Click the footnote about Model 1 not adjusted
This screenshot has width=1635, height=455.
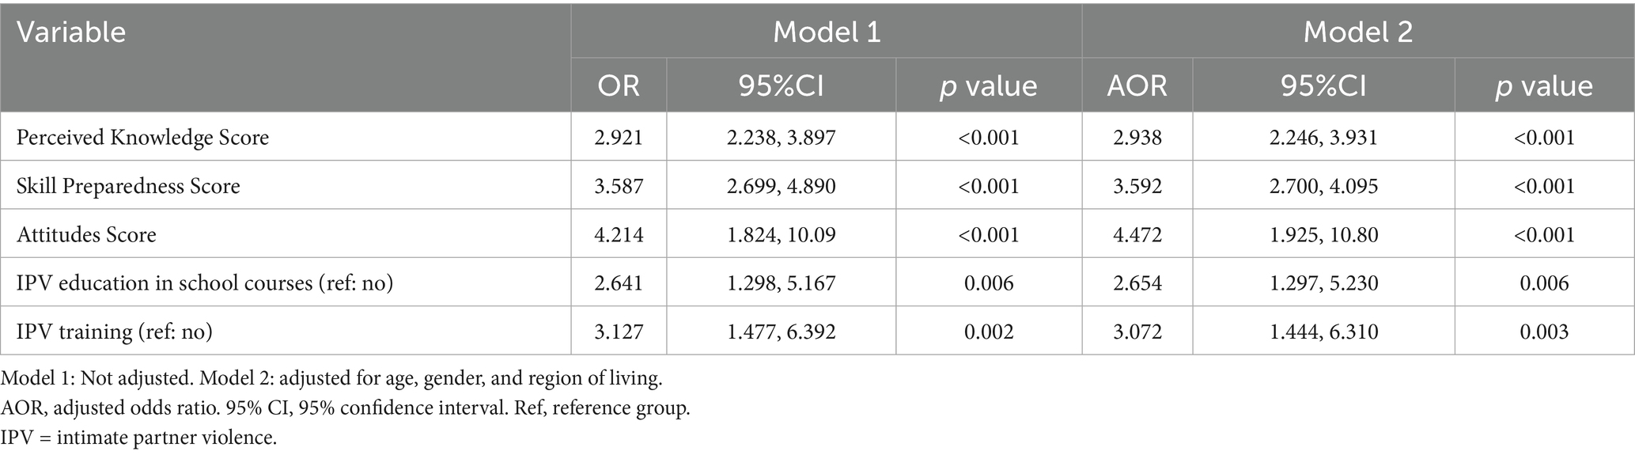click(x=331, y=378)
